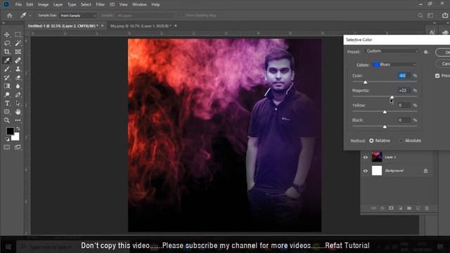Switch to the Untitled-1 document tab
This screenshot has height=253, width=450.
(63, 26)
